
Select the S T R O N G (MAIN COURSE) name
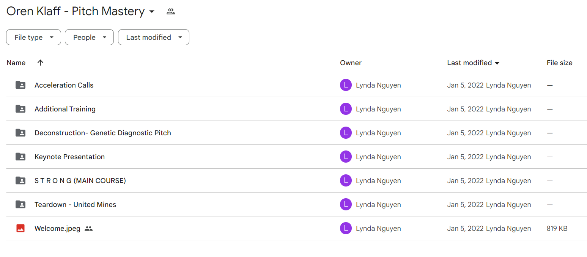coord(80,180)
